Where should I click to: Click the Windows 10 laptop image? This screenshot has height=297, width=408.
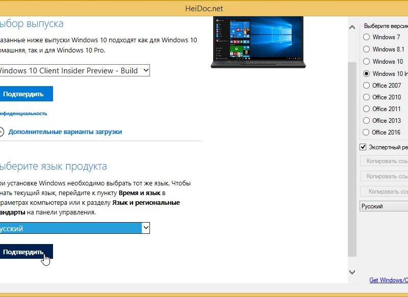tap(258, 42)
